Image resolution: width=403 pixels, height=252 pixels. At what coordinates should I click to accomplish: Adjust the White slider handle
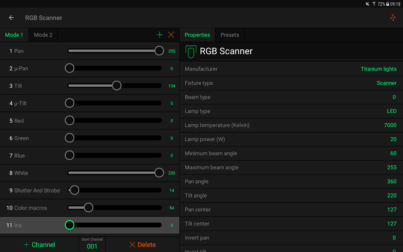pos(159,173)
